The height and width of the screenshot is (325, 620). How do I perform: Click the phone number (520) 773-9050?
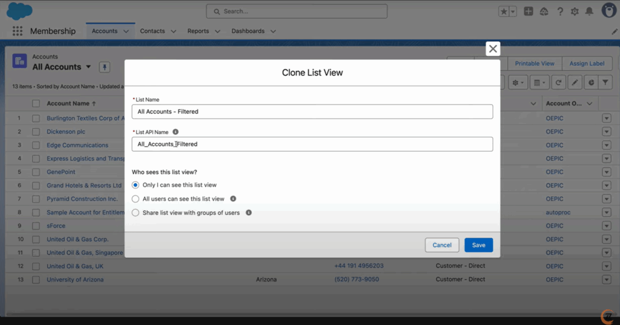click(x=356, y=279)
